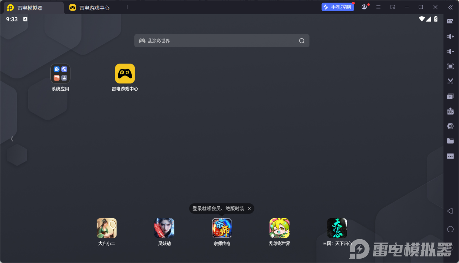Open the 系统应用 folder
This screenshot has width=459, height=263.
[60, 74]
